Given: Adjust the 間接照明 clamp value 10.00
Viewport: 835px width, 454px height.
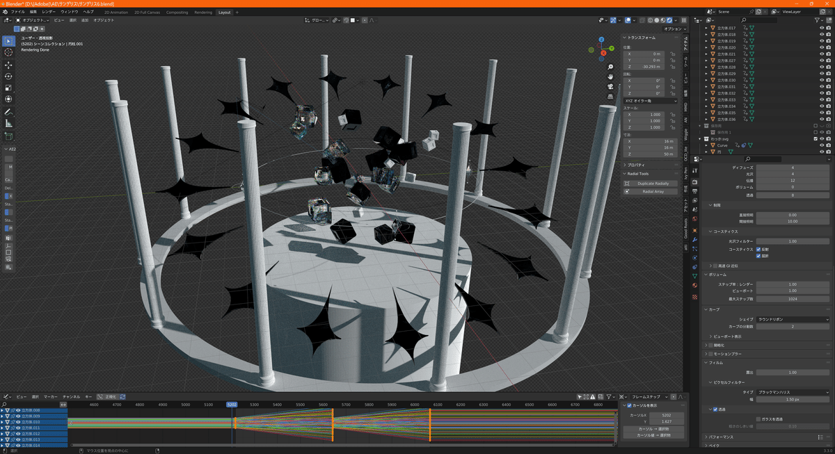Looking at the screenshot, I should (793, 221).
